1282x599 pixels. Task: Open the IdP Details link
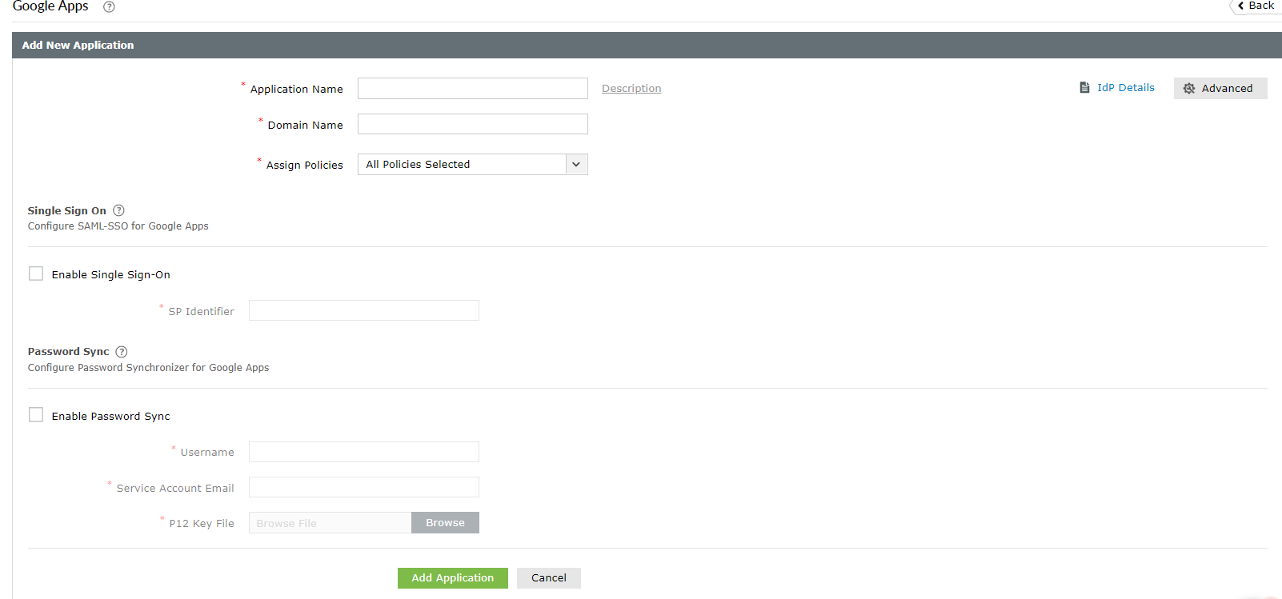[x=1125, y=88]
